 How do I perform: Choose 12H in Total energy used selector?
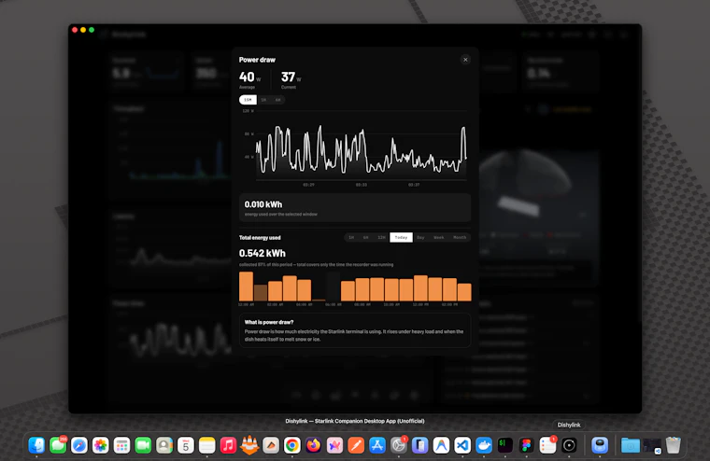coord(381,238)
